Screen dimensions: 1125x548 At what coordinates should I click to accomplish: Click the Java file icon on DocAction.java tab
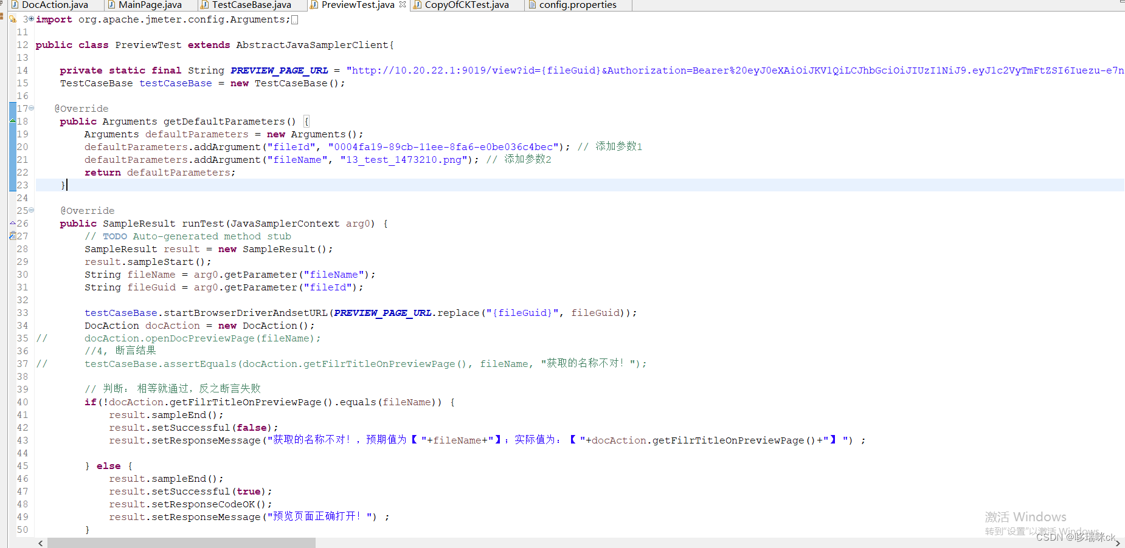point(15,5)
